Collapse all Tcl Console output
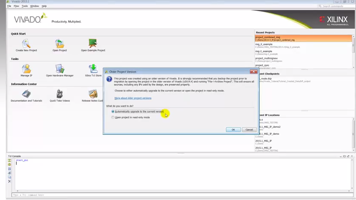 (x=9, y=160)
